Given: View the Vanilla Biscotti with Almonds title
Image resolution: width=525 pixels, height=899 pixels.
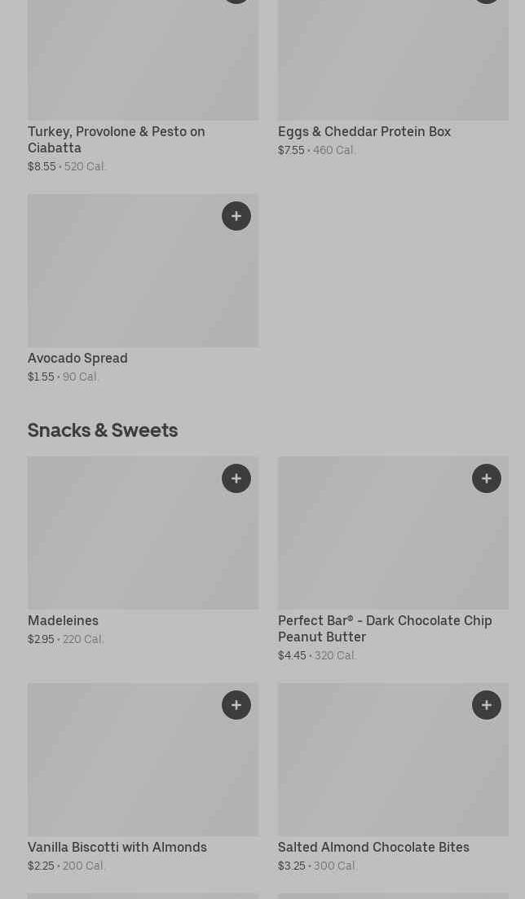Looking at the screenshot, I should (117, 847).
